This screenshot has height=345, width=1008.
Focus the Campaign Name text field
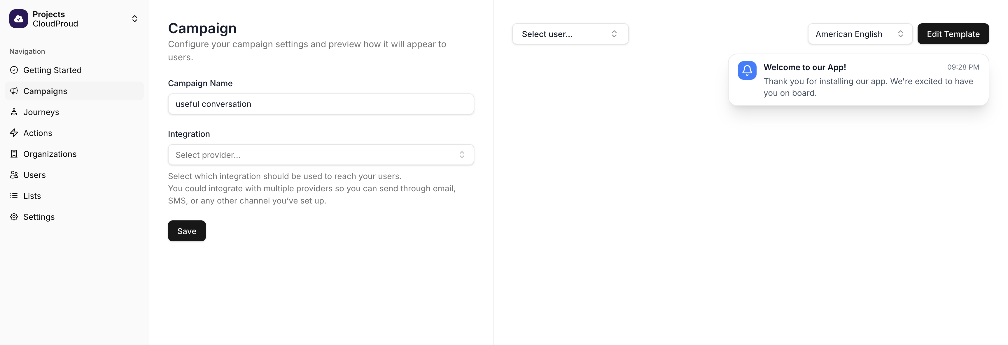(321, 104)
